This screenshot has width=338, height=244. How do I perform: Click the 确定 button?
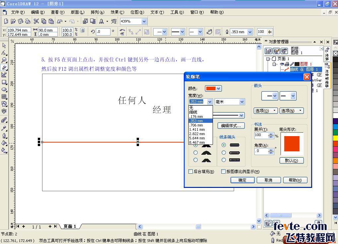point(242,180)
